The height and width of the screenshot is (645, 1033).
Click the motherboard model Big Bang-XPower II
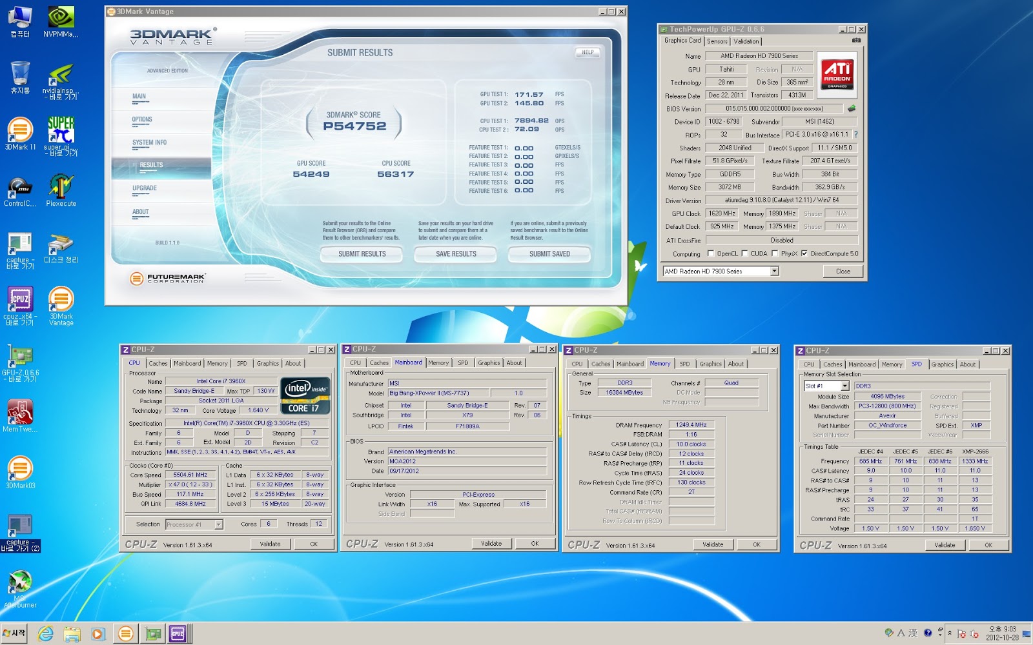(x=438, y=393)
